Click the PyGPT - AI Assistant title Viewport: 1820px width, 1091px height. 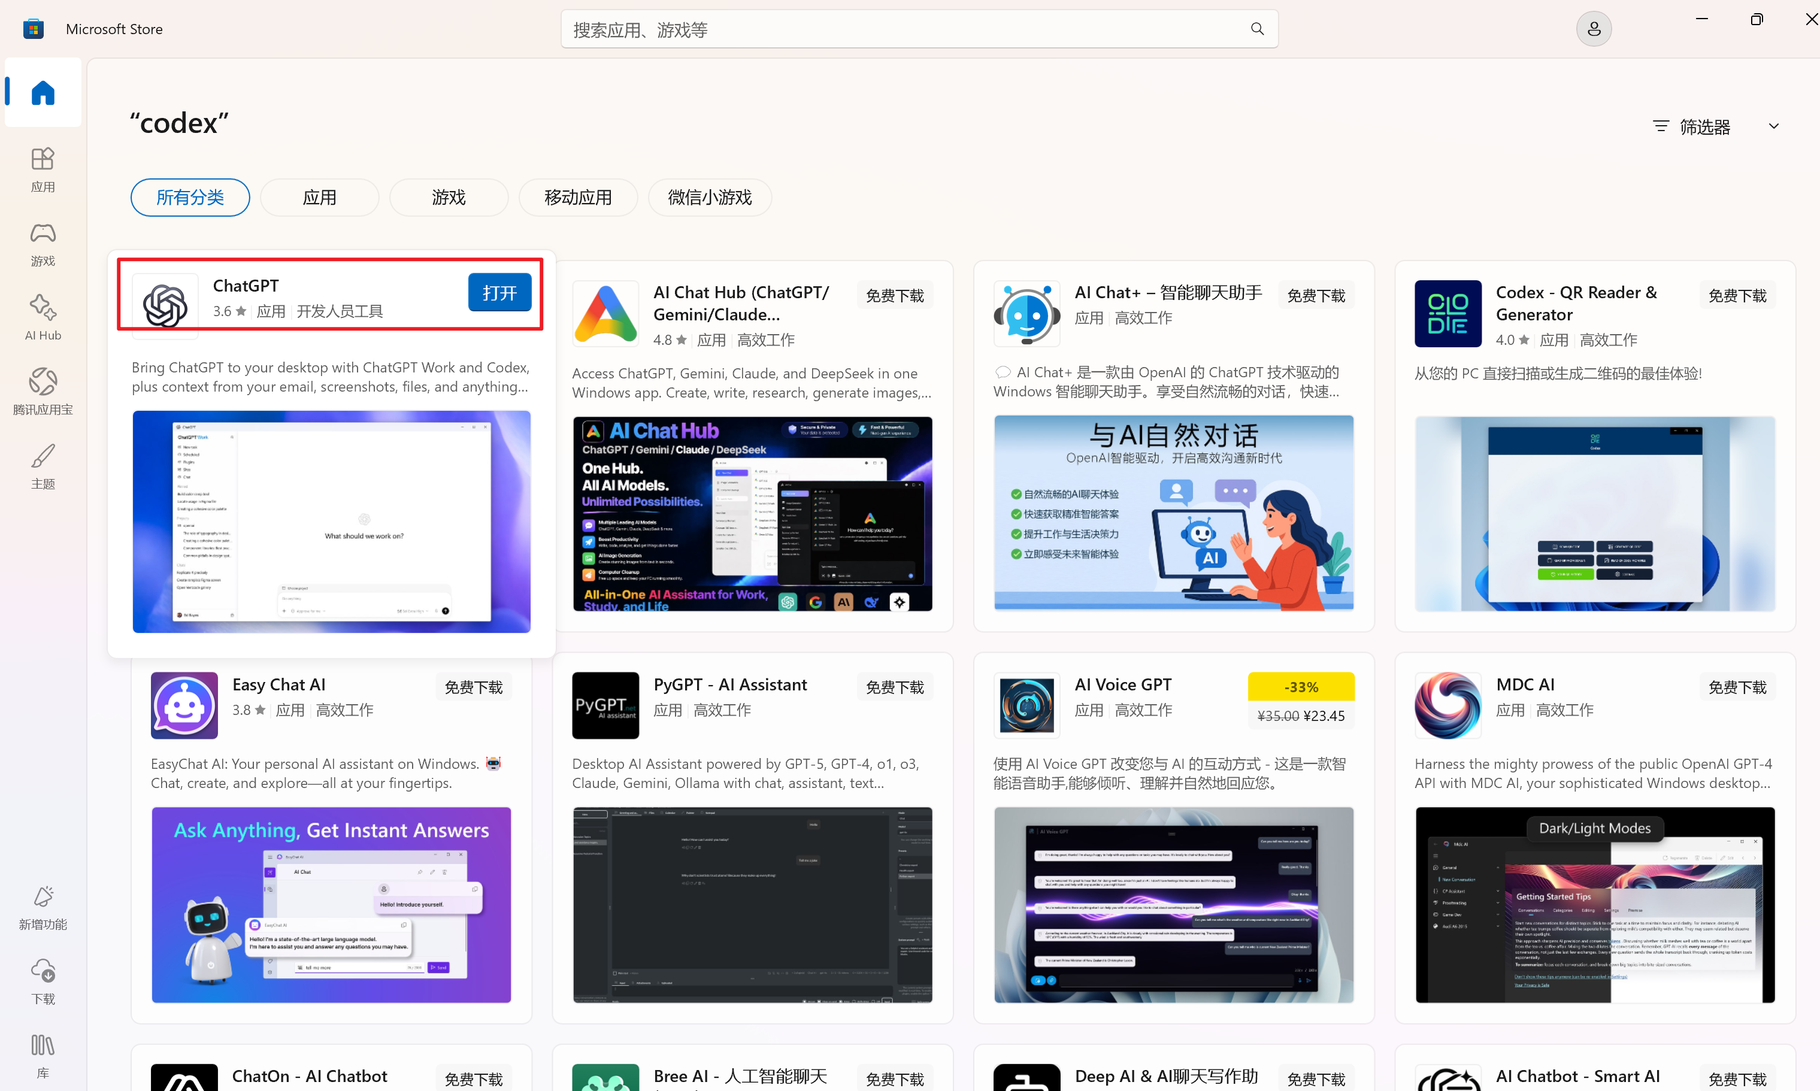coord(730,684)
